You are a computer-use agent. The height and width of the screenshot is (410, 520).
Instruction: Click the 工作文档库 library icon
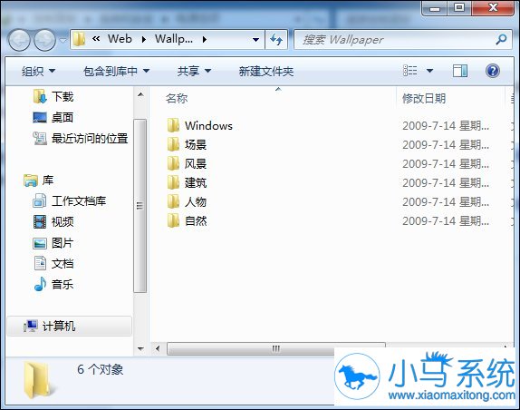[40, 200]
